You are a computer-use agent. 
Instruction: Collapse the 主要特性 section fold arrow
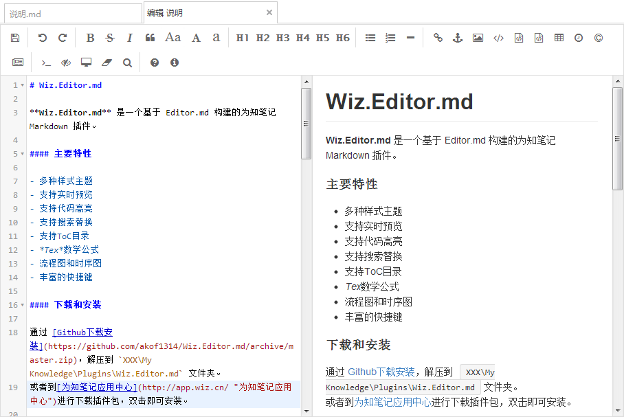pyautogui.click(x=22, y=154)
